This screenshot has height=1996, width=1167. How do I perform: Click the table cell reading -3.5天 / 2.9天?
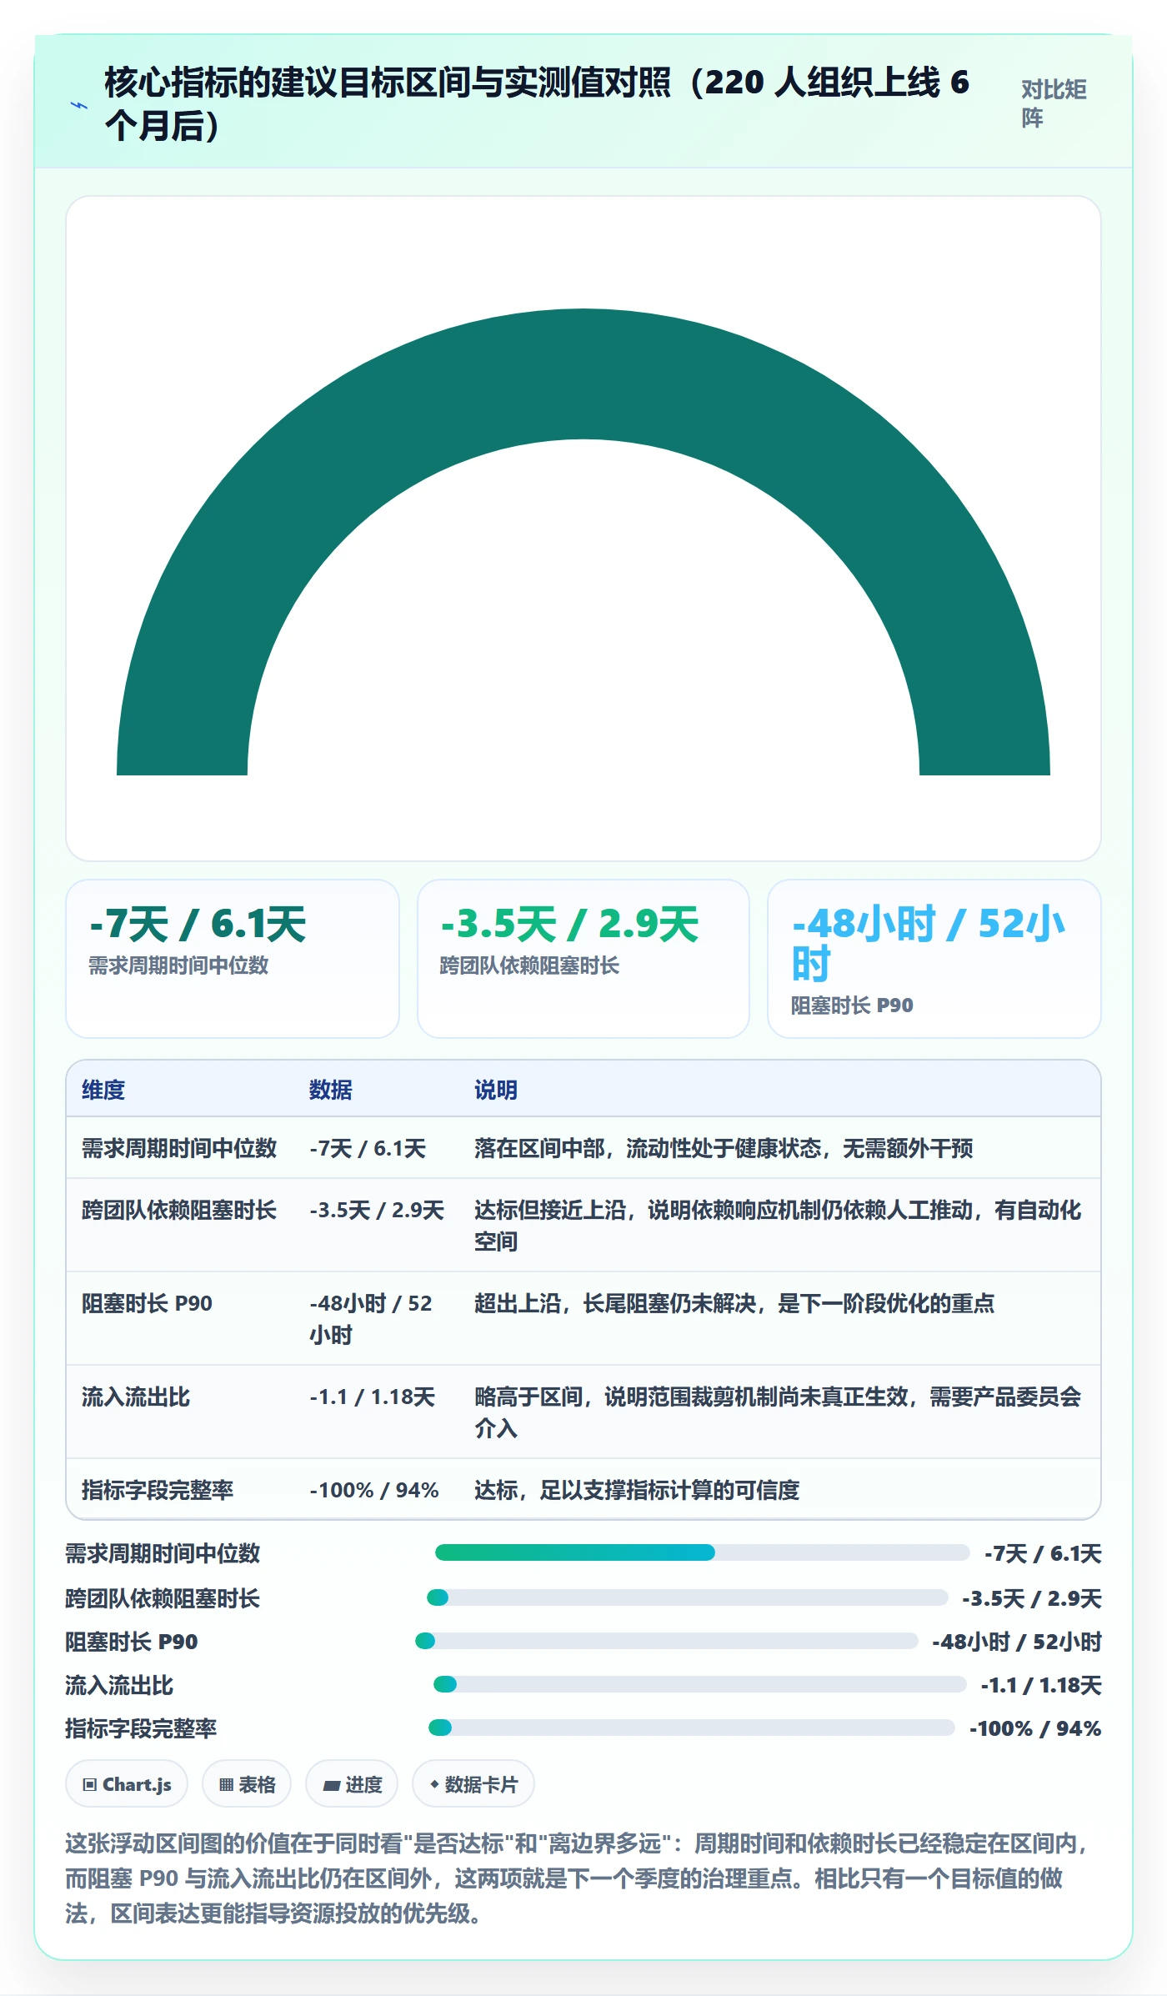[377, 1210]
